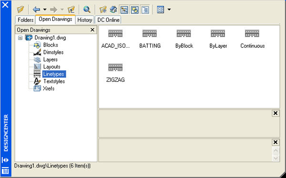
Task: Select Blocks in the tree
Action: click(51, 45)
